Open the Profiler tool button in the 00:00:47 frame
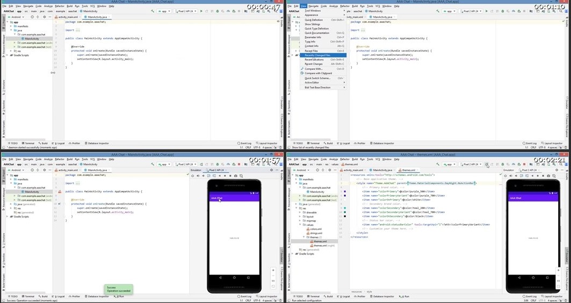This screenshot has width=571, height=303. coord(74,143)
